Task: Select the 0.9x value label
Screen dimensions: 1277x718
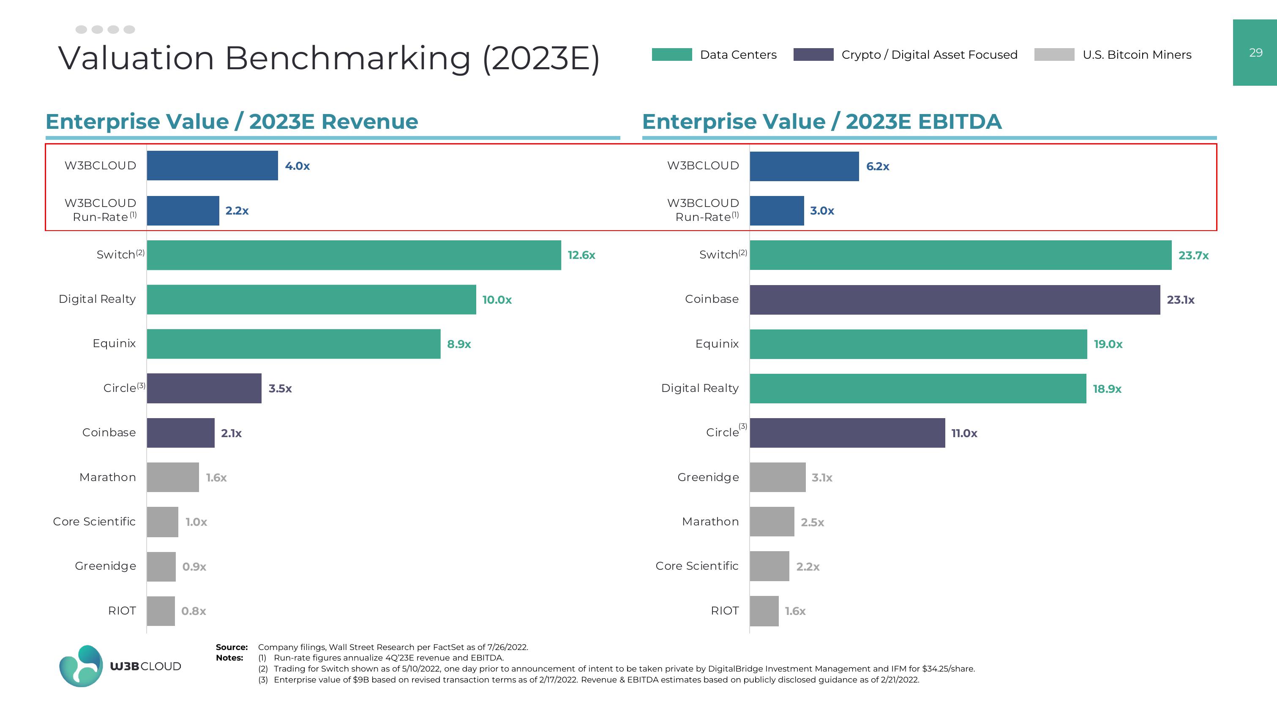Action: (x=194, y=566)
